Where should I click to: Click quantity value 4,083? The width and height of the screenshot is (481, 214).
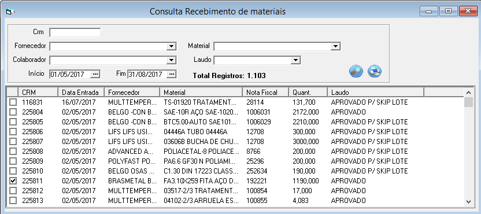(x=300, y=201)
